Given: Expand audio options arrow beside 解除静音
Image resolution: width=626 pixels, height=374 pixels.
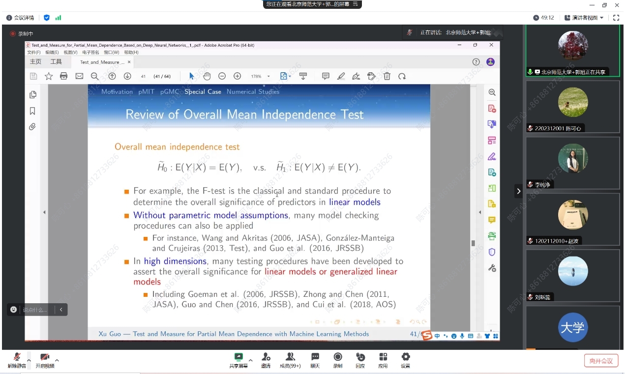Looking at the screenshot, I should pyautogui.click(x=29, y=360).
